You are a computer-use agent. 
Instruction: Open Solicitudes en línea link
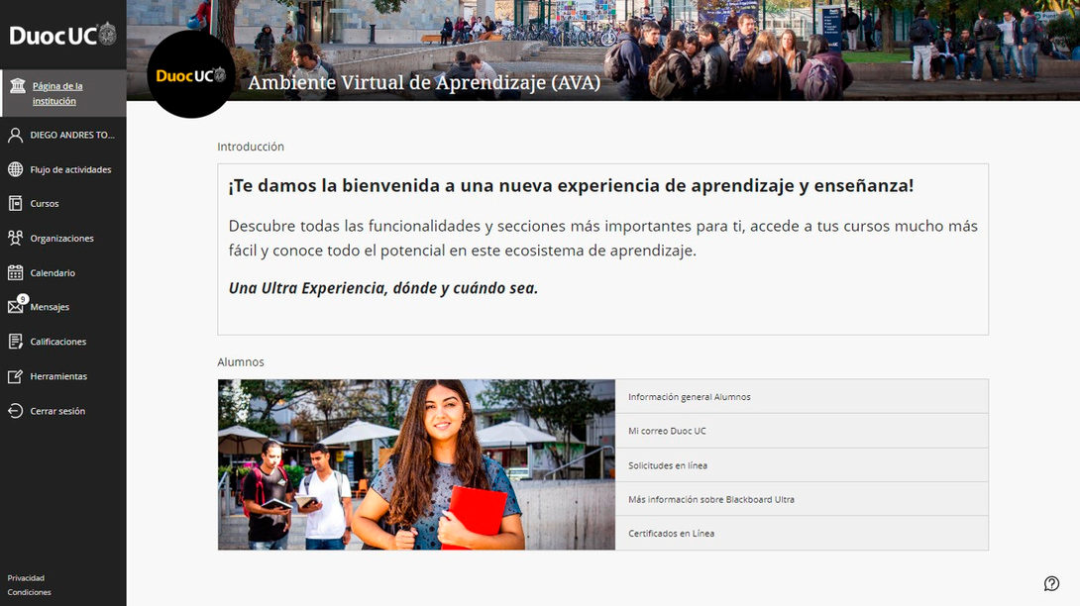[x=802, y=465]
